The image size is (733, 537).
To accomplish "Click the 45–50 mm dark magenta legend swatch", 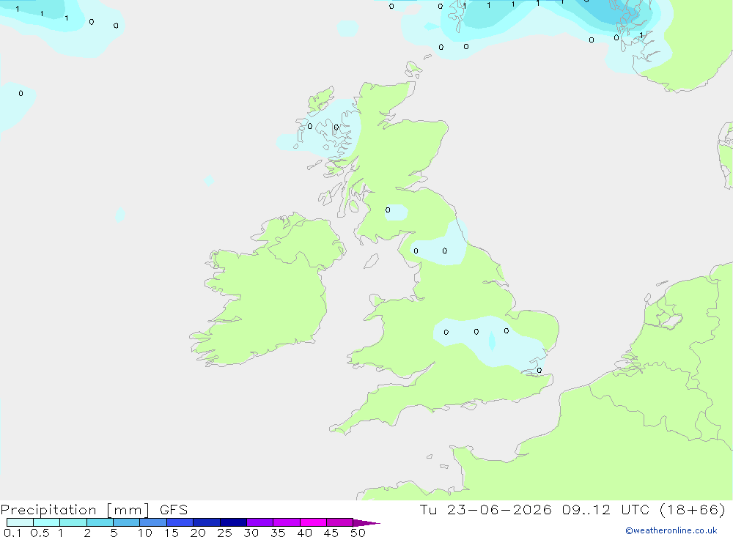I will [340, 522].
